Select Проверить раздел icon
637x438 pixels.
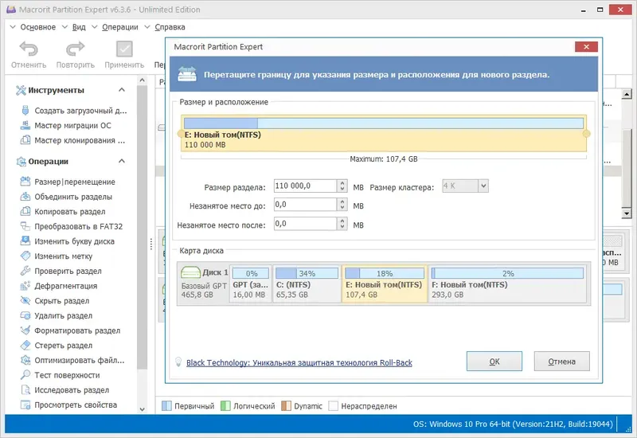click(25, 271)
